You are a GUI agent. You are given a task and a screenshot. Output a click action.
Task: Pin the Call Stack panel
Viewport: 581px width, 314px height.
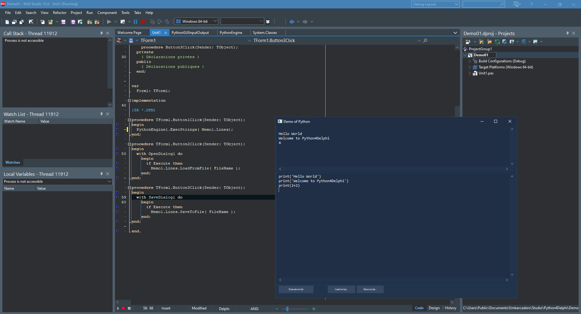coord(101,33)
